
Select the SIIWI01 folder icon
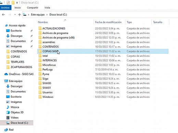coord(40,88)
